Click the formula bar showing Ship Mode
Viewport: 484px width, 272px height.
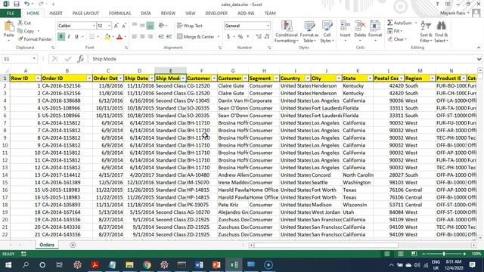tap(282, 59)
